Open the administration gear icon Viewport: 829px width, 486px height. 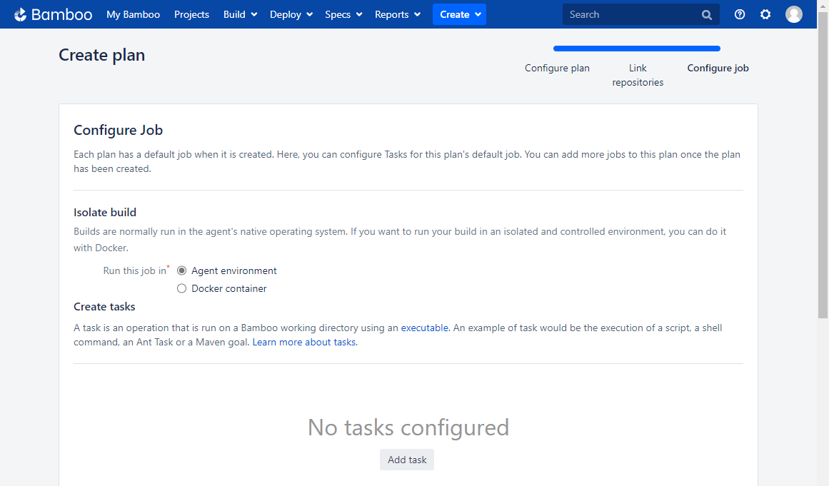point(765,14)
